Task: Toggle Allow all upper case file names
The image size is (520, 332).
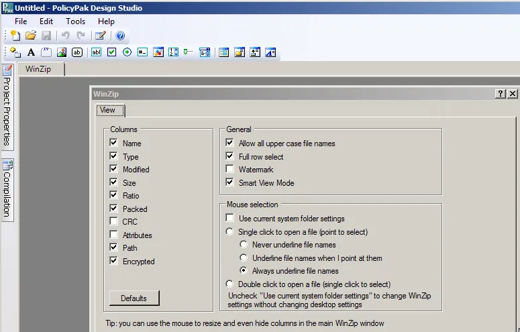Action: tap(229, 143)
